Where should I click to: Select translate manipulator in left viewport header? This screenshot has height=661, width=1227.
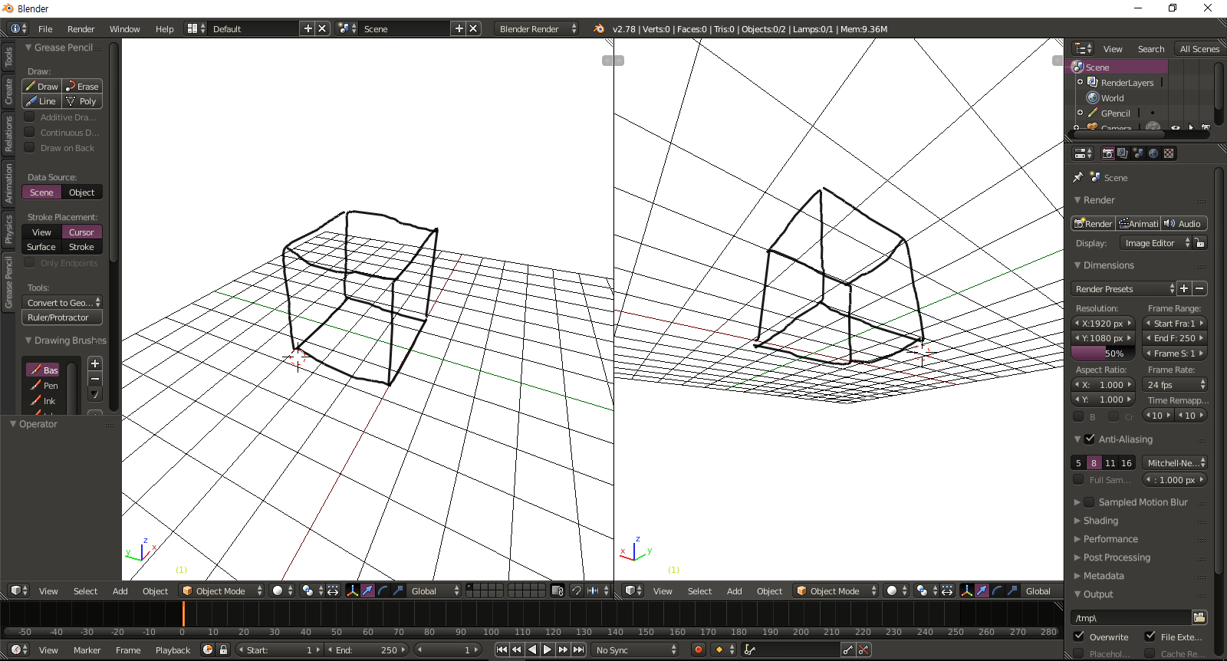coord(368,590)
